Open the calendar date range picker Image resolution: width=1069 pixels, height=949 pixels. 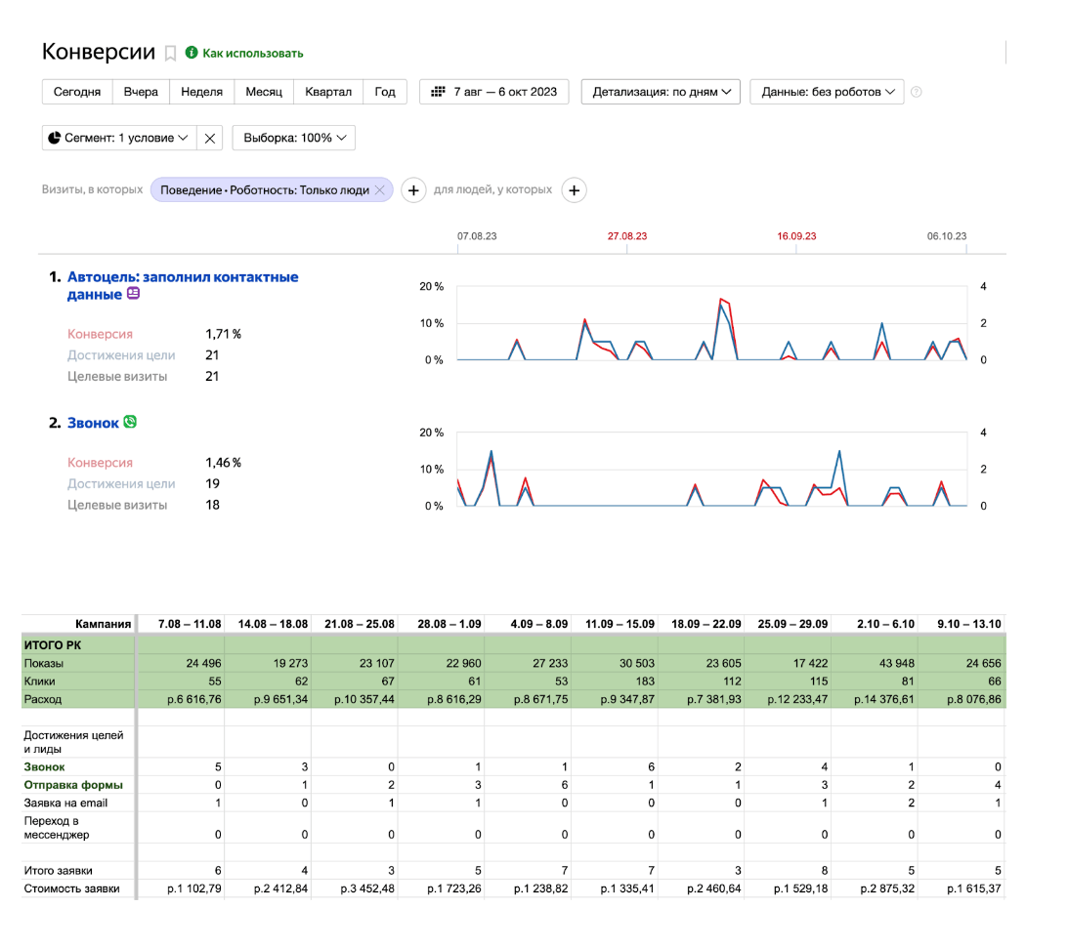[x=494, y=92]
